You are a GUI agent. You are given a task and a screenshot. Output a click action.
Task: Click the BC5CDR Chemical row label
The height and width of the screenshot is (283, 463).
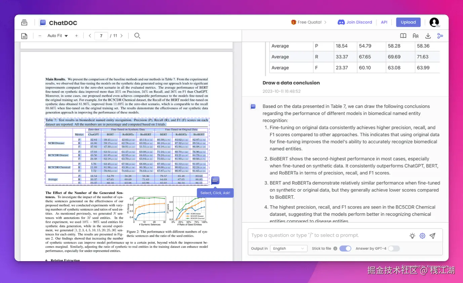click(59, 167)
